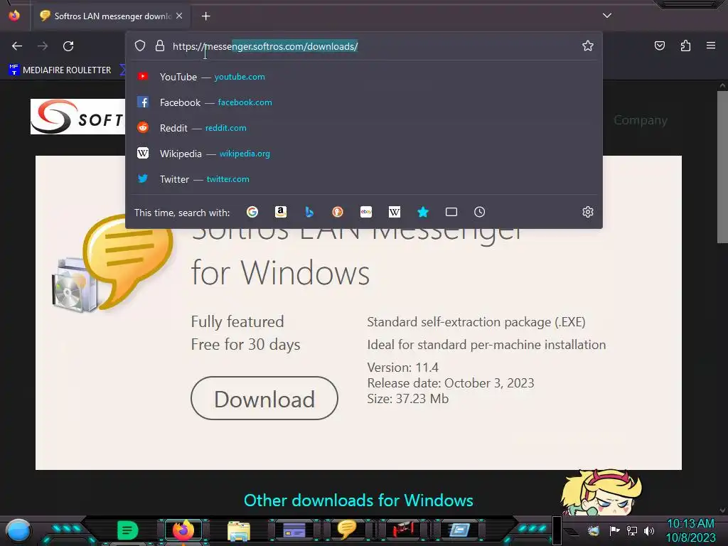Viewport: 728px width, 546px height.
Task: Expand the list all tabs chevron
Action: (x=607, y=16)
